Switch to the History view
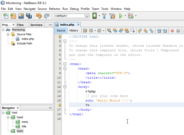This screenshot has width=184, height=135. (74, 30)
